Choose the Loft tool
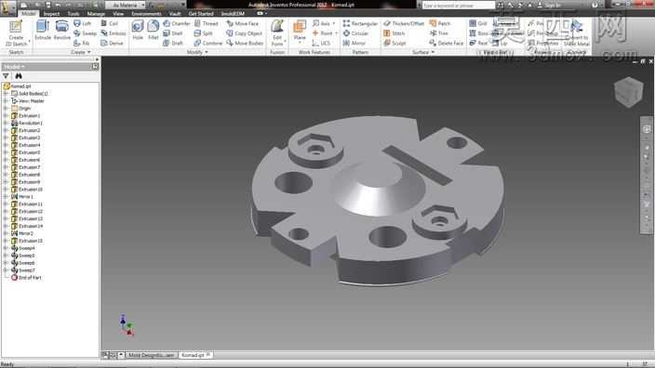 pos(83,24)
